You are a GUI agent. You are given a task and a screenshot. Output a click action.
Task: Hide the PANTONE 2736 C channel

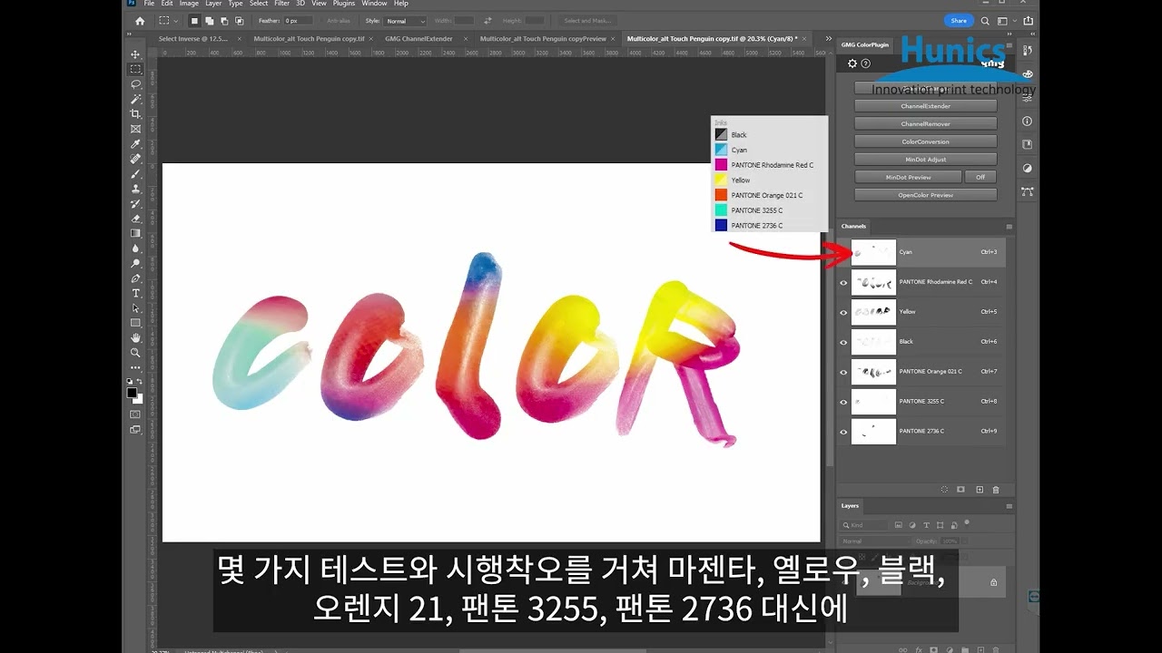pyautogui.click(x=843, y=432)
